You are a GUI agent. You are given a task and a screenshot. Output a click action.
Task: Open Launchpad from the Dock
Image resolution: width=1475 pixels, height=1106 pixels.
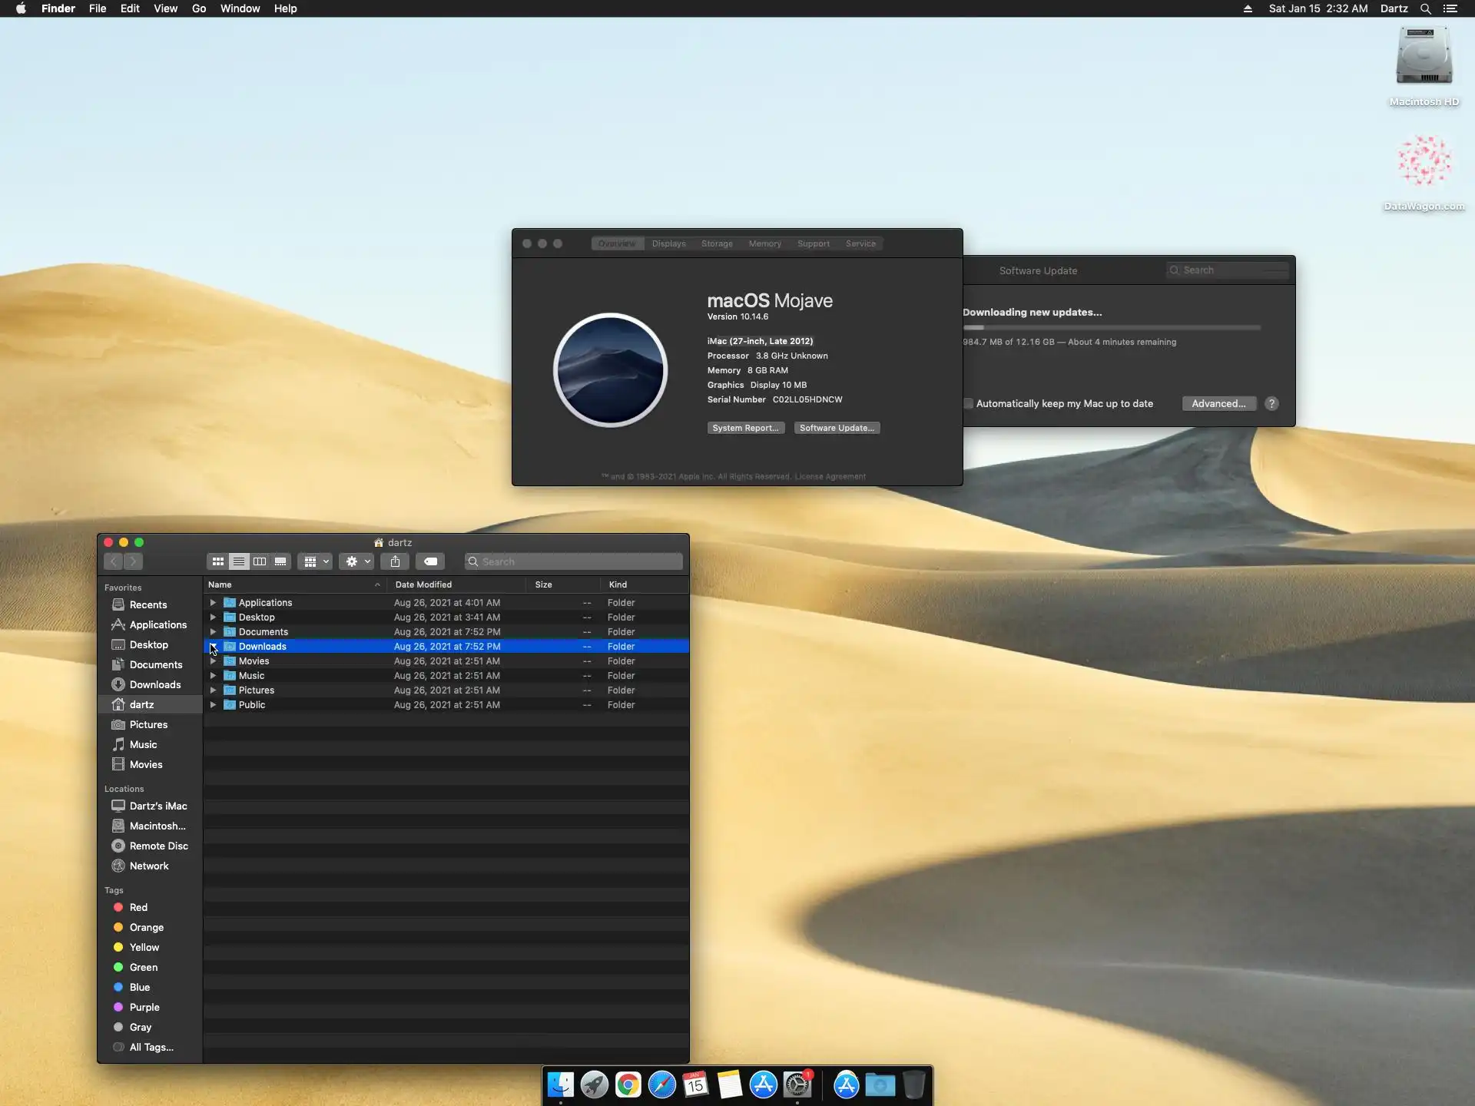[594, 1084]
